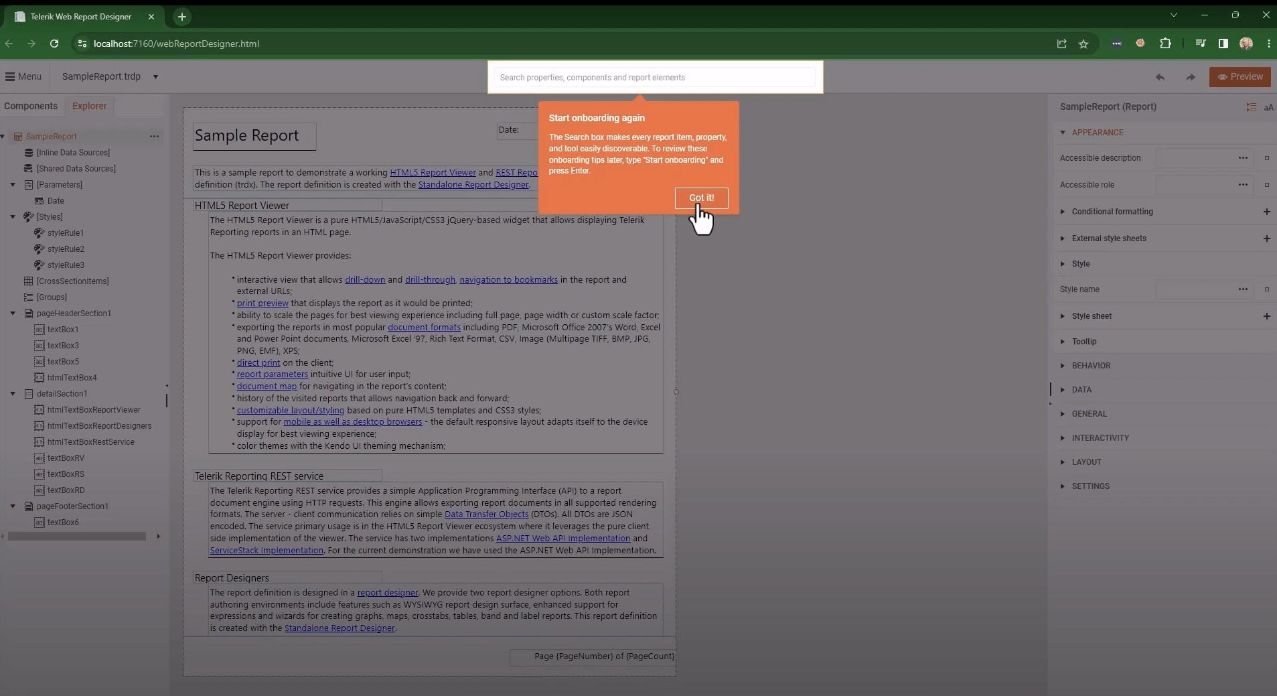Click the browser extensions puzzle icon
The height and width of the screenshot is (696, 1277).
click(x=1167, y=43)
